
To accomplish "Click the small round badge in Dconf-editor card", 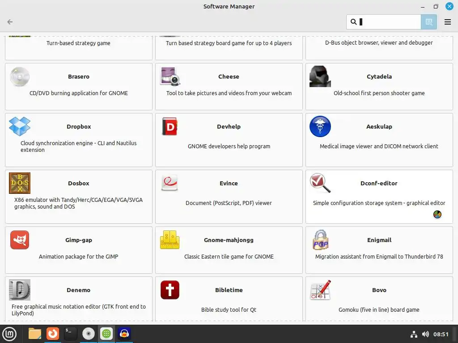I will (x=437, y=214).
